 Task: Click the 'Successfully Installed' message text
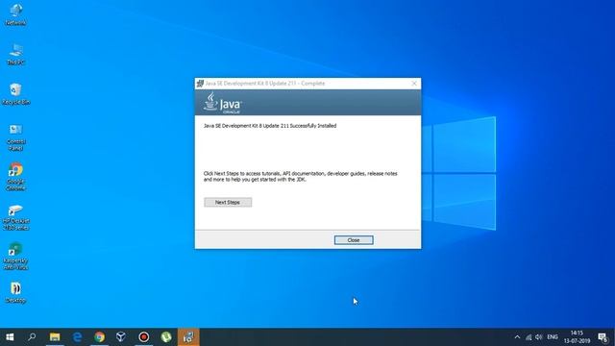[270, 126]
